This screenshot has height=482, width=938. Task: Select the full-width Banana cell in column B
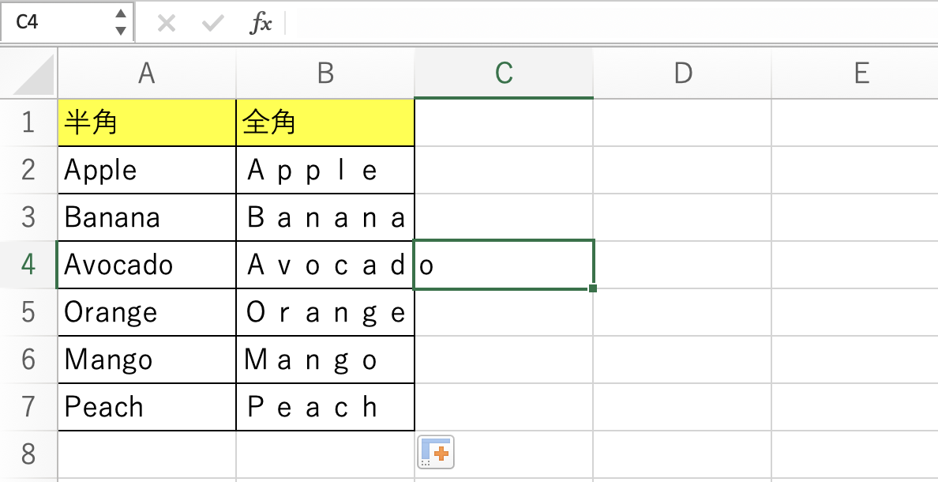tap(325, 217)
